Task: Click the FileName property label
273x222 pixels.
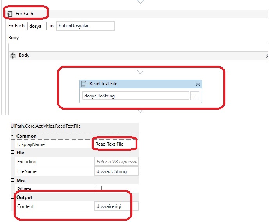Action: (x=27, y=171)
